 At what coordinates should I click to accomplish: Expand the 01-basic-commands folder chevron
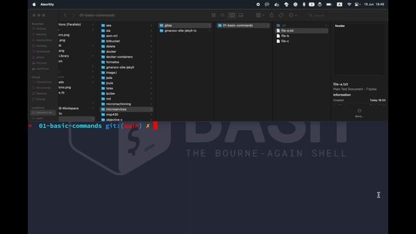point(268,25)
